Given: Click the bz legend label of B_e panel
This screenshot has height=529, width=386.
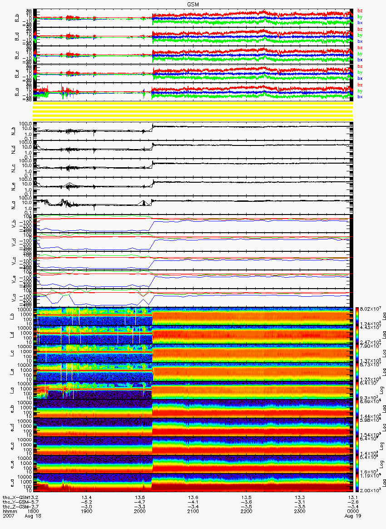Looking at the screenshot, I should point(360,66).
